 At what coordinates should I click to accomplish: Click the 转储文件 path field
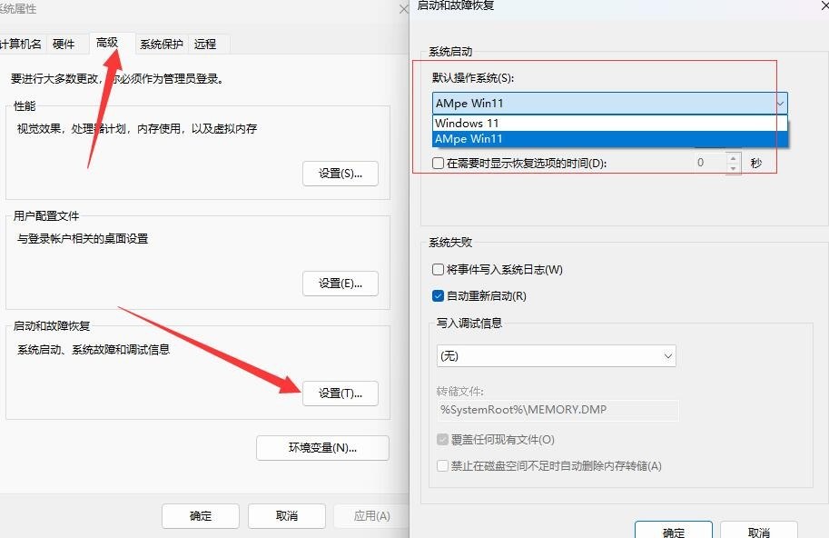[x=558, y=410]
